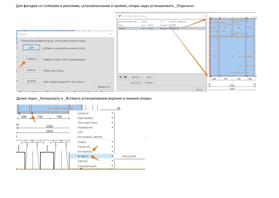Click the Верхняя type cell in the 3250mm row

click(x=164, y=28)
